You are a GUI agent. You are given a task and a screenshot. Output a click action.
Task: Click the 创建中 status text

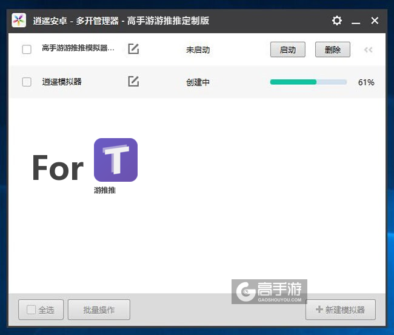198,82
